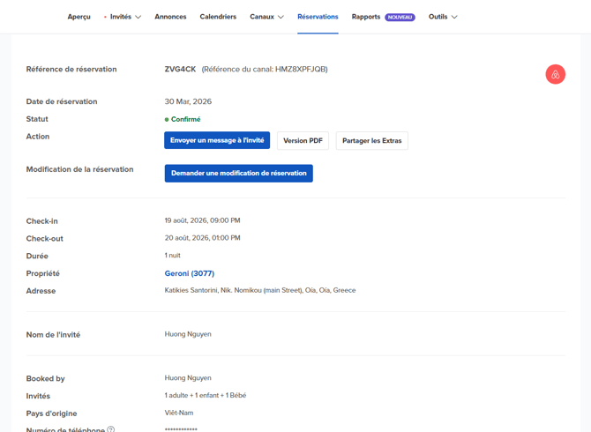The image size is (591, 432).
Task: Click the check-in value 19 août, 2026
Action: coord(202,220)
